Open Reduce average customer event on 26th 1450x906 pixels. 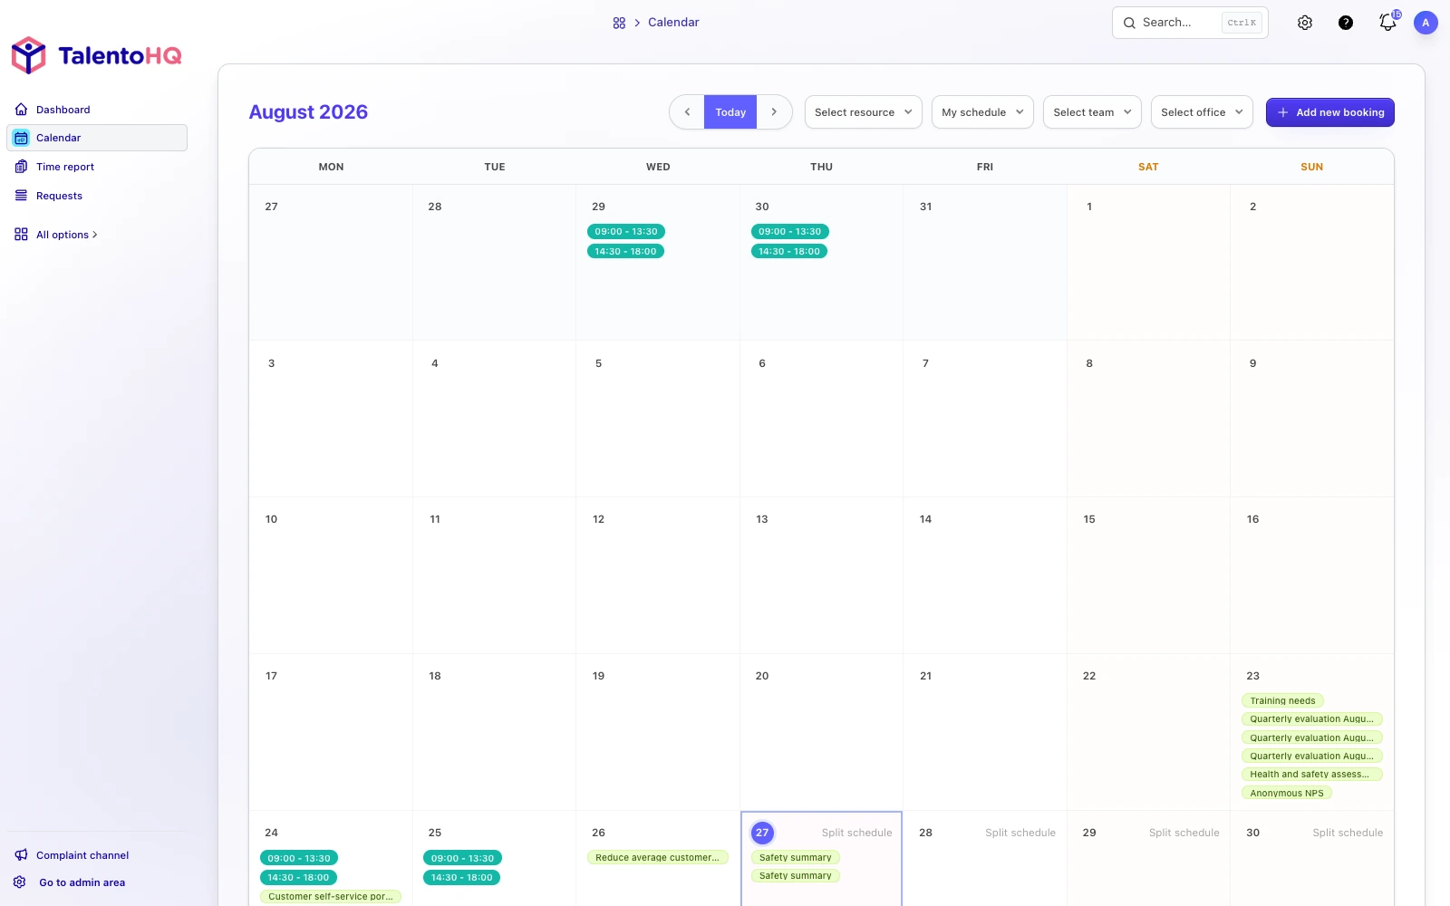(657, 857)
